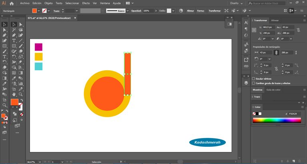Open the rotation angle dropdown in Transformar

[273, 39]
